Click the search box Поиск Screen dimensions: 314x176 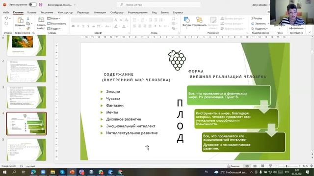pos(158,4)
